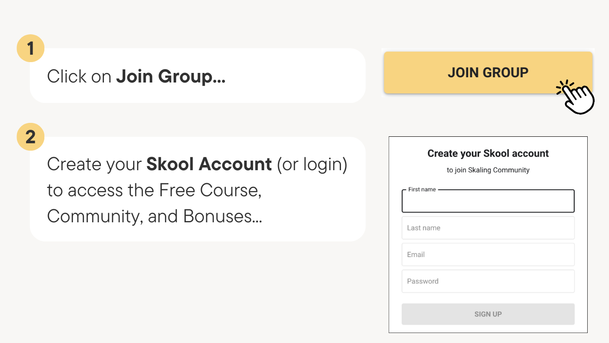Select the Email input field
This screenshot has width=609, height=343.
click(488, 254)
